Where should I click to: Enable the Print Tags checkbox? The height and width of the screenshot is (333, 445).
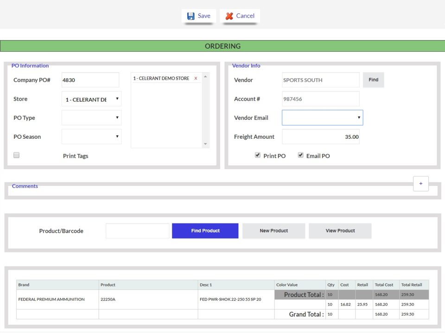click(x=17, y=155)
